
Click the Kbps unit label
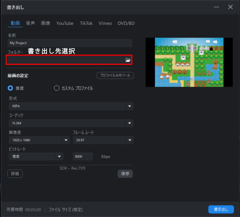click(x=106, y=157)
